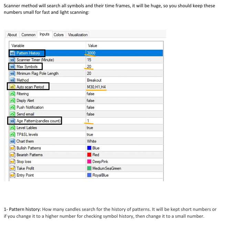Toggle the Level Lables true value
This screenshot has height=226, width=235.
(x=90, y=128)
